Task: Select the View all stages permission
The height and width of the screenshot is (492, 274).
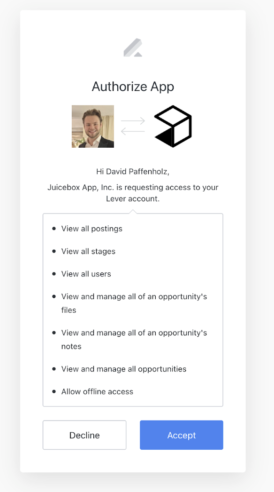Action: [88, 251]
